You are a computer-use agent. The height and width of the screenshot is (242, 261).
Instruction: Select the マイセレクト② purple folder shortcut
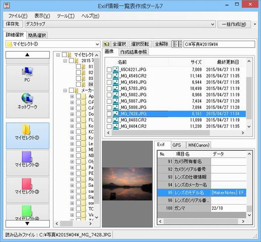[x=27, y=163]
